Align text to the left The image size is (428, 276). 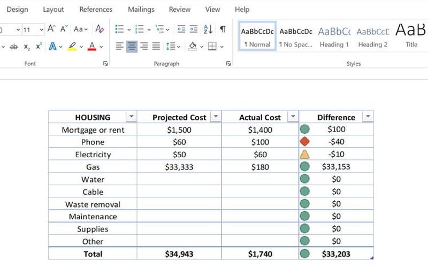119,46
